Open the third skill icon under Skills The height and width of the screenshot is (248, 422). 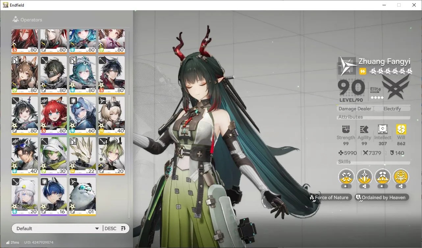(382, 177)
